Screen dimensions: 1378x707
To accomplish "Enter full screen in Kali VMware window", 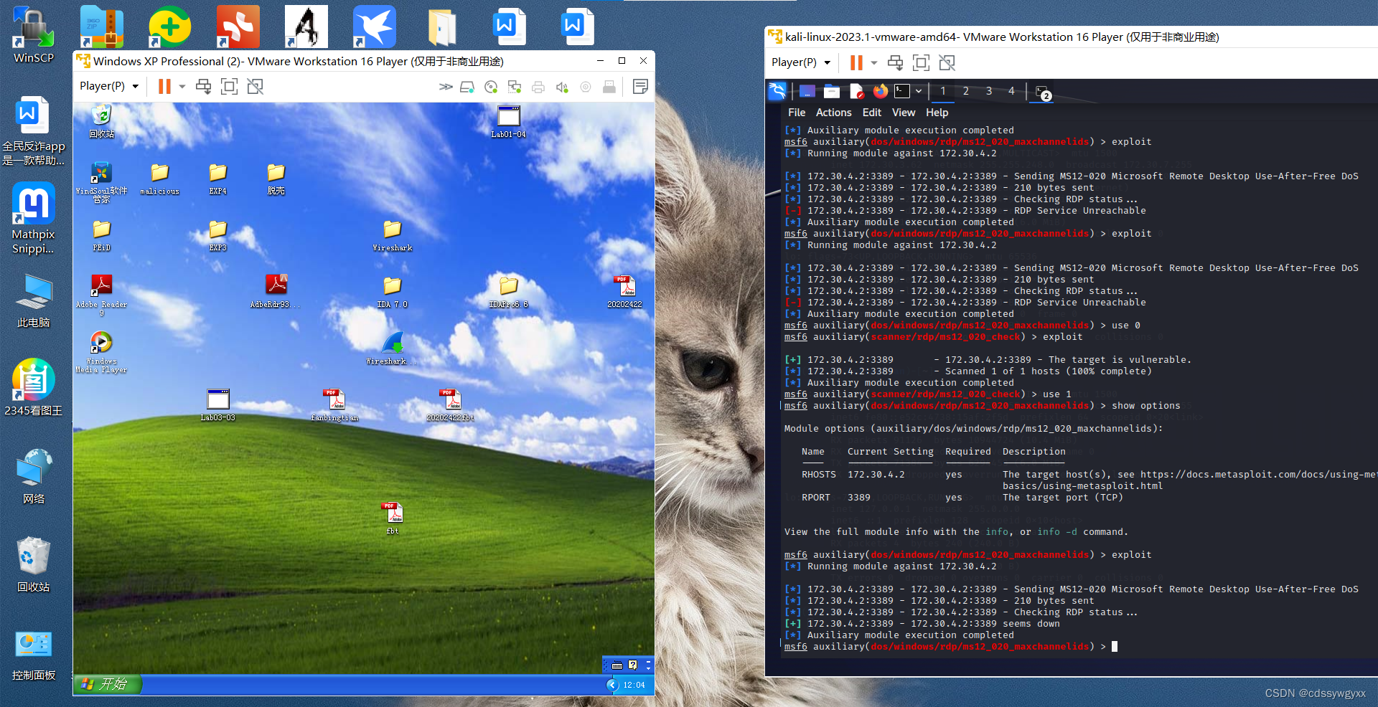I will [x=921, y=62].
